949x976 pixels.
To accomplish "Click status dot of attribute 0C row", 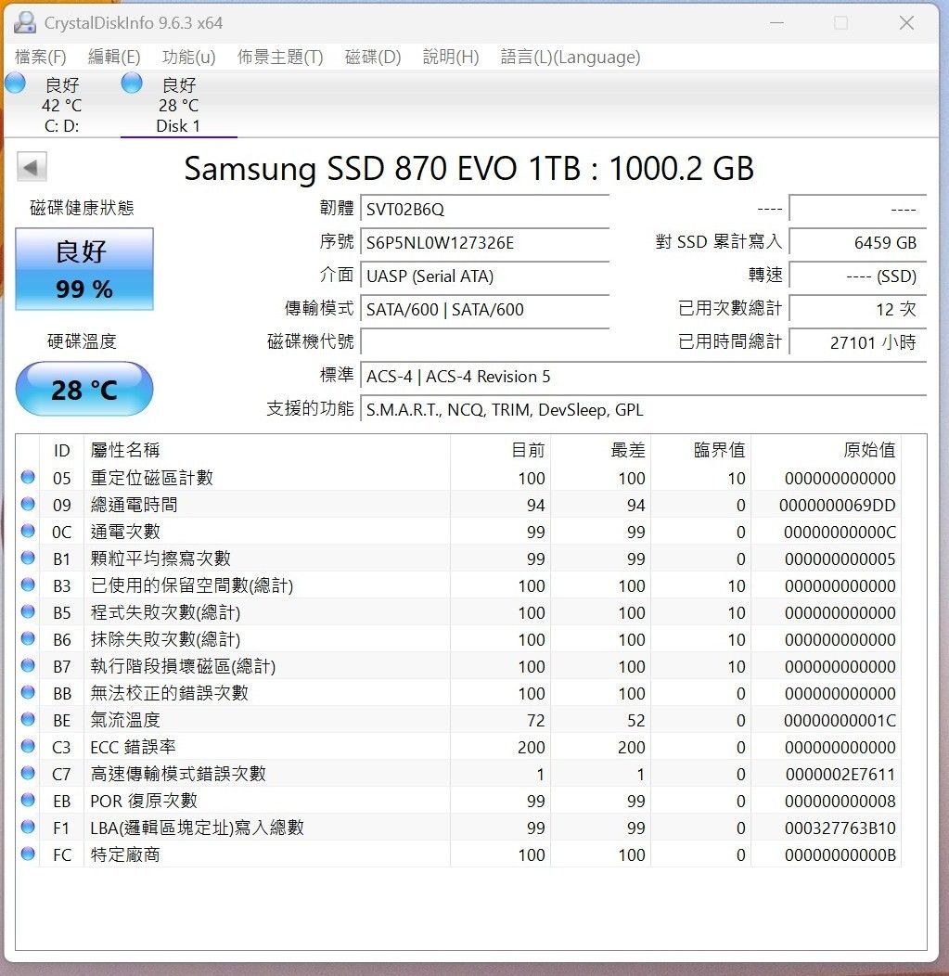I will click(x=28, y=531).
